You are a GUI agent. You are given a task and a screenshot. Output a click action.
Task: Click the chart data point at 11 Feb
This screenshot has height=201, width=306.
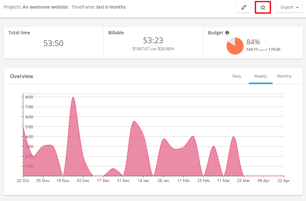184,147
